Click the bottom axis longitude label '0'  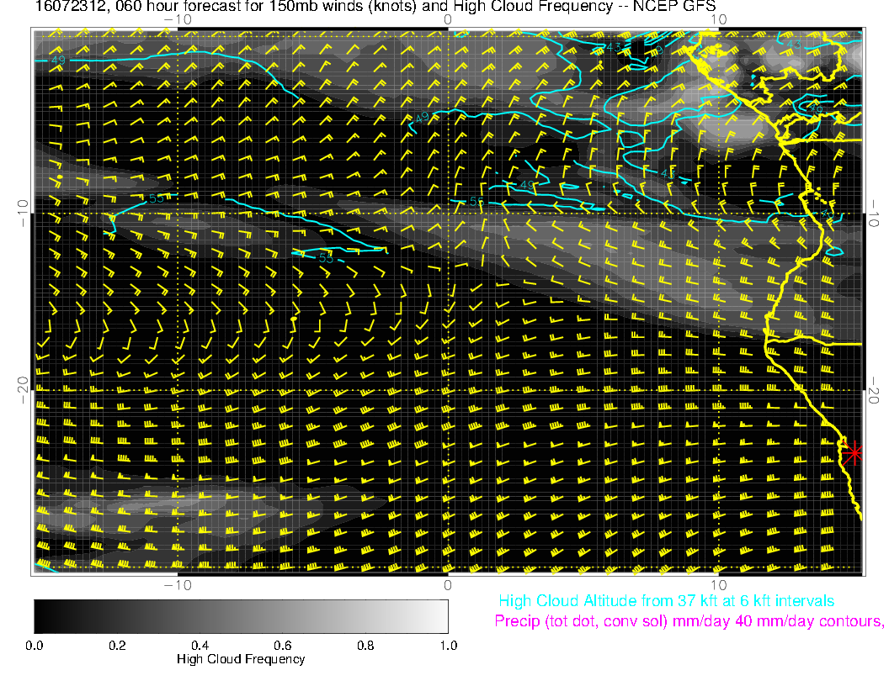(448, 584)
